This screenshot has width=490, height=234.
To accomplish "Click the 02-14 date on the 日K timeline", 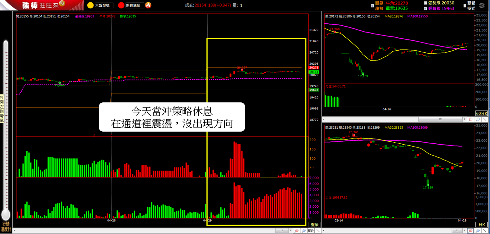I will pos(339,220).
